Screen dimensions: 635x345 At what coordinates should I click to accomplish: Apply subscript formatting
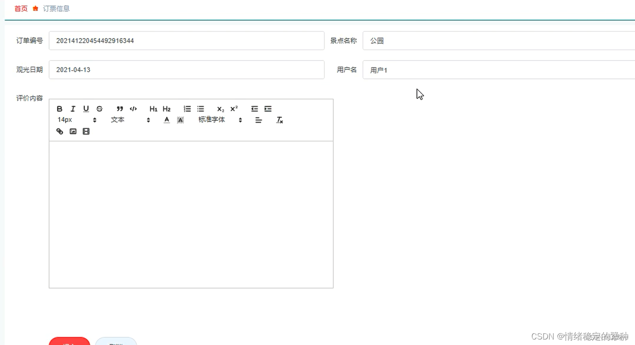click(x=221, y=109)
